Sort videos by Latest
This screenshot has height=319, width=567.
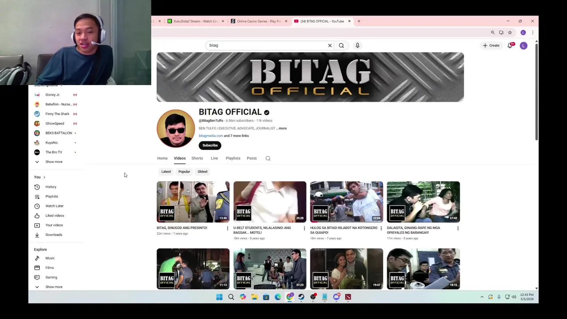pyautogui.click(x=166, y=171)
